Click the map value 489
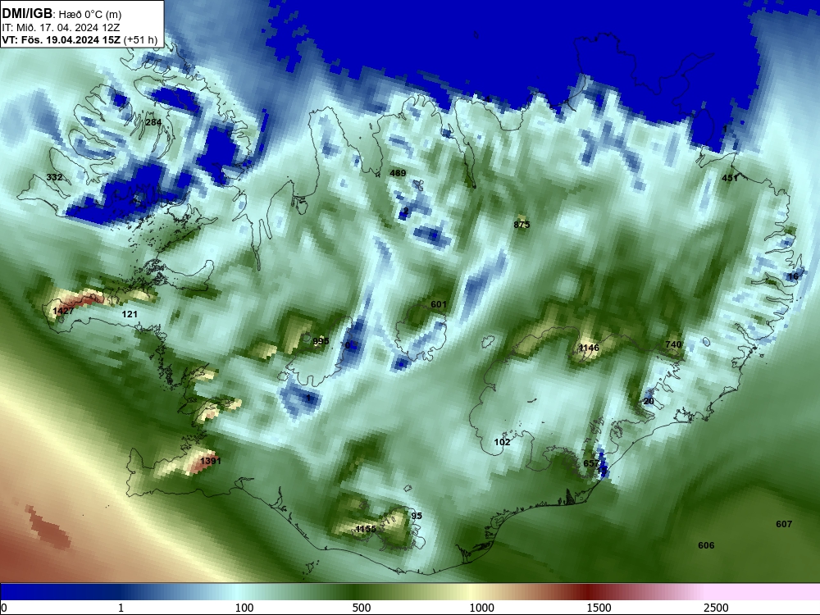The width and height of the screenshot is (820, 615). pyautogui.click(x=398, y=173)
